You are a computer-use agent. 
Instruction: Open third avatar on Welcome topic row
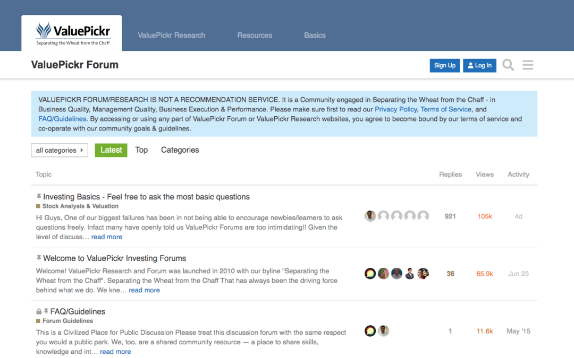click(x=396, y=273)
